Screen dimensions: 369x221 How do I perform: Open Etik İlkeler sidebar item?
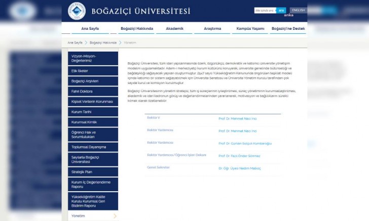[x=93, y=71]
